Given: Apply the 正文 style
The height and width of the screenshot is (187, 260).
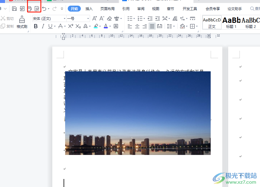Looking at the screenshot, I should click(x=212, y=22).
